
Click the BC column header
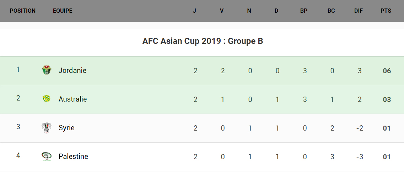pyautogui.click(x=331, y=11)
